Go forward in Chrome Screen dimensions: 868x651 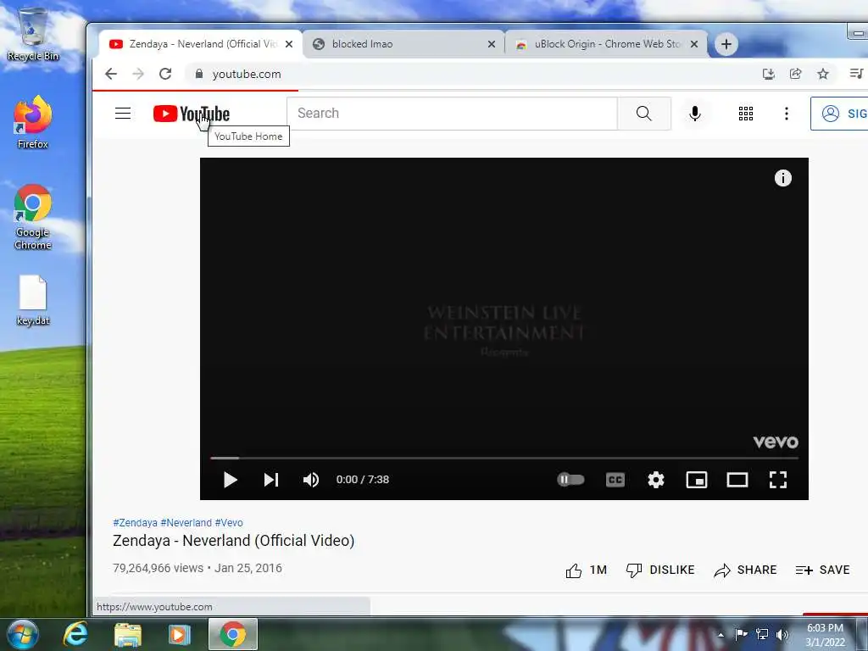pyautogui.click(x=138, y=74)
